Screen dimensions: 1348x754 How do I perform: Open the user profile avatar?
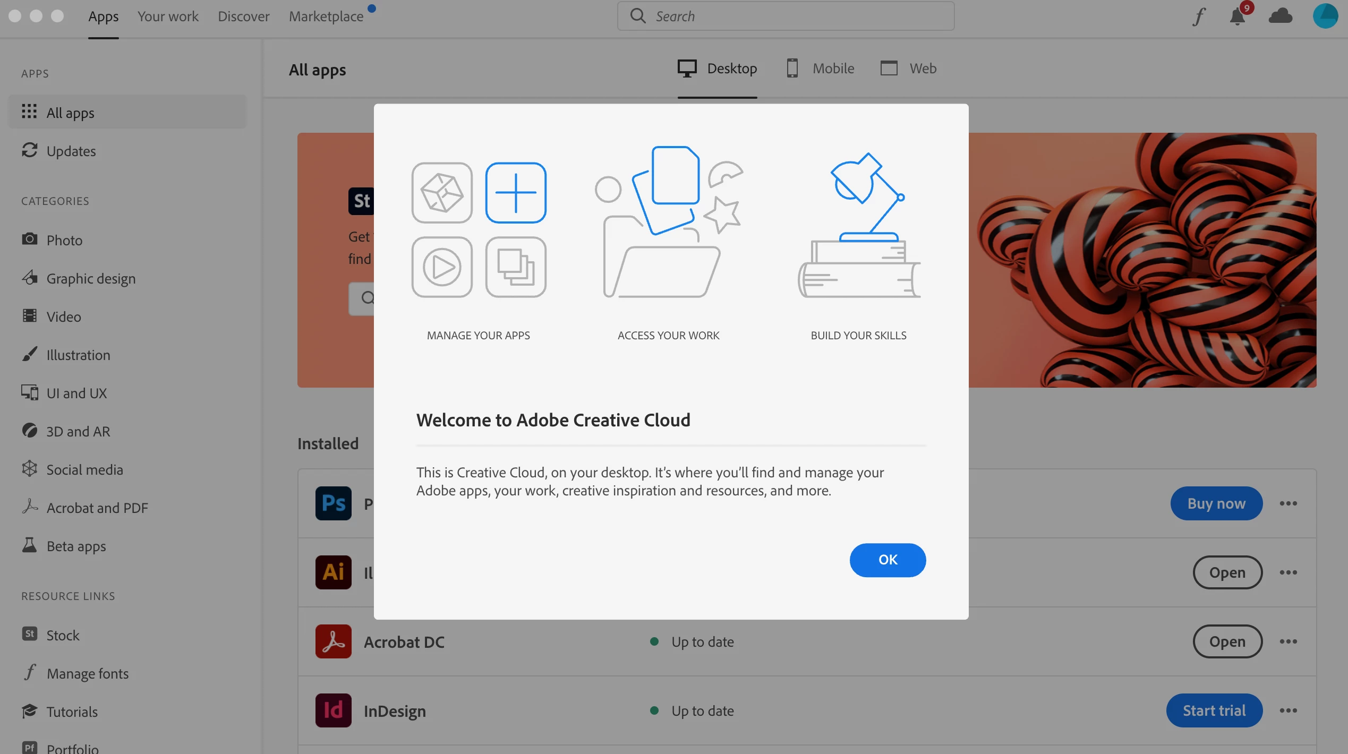1325,15
